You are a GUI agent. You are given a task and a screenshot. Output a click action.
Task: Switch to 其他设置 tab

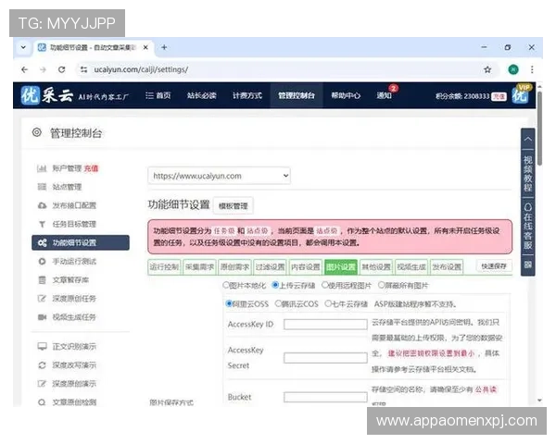(376, 266)
